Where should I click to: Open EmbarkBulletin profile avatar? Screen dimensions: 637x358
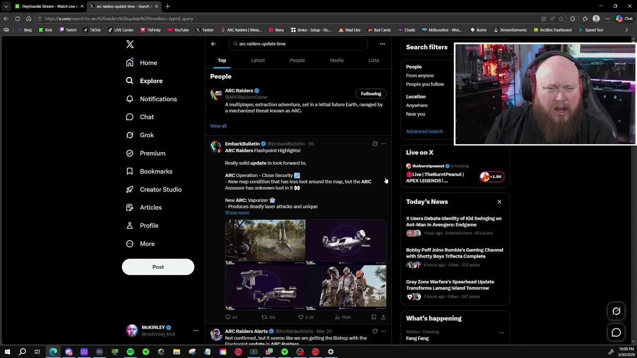(216, 147)
